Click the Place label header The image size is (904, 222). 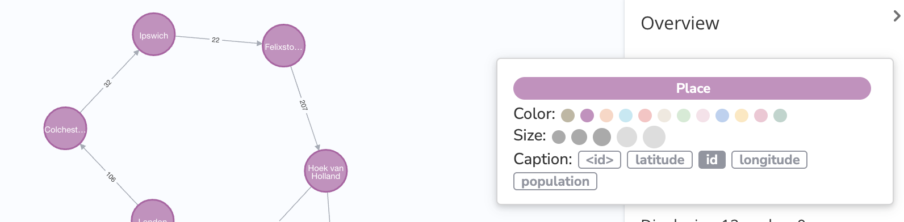coord(692,88)
